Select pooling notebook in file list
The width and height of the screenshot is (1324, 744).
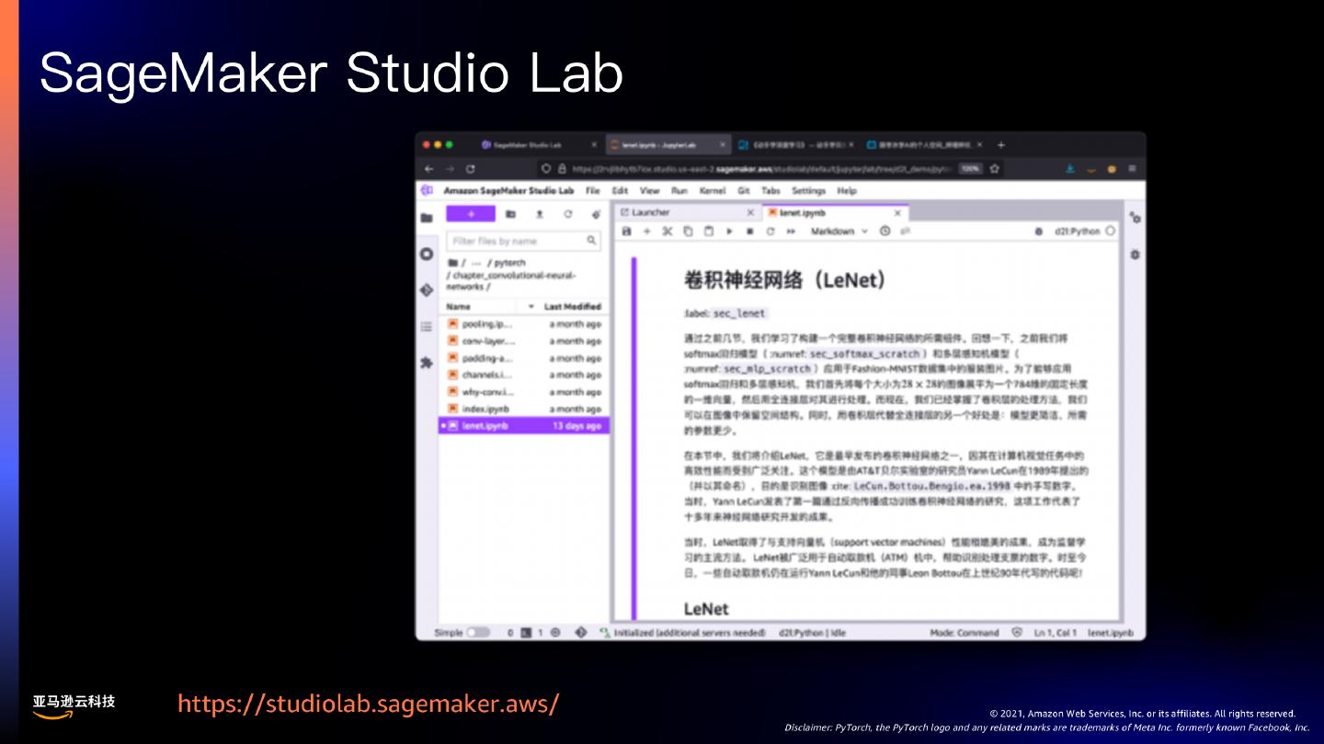click(x=523, y=324)
